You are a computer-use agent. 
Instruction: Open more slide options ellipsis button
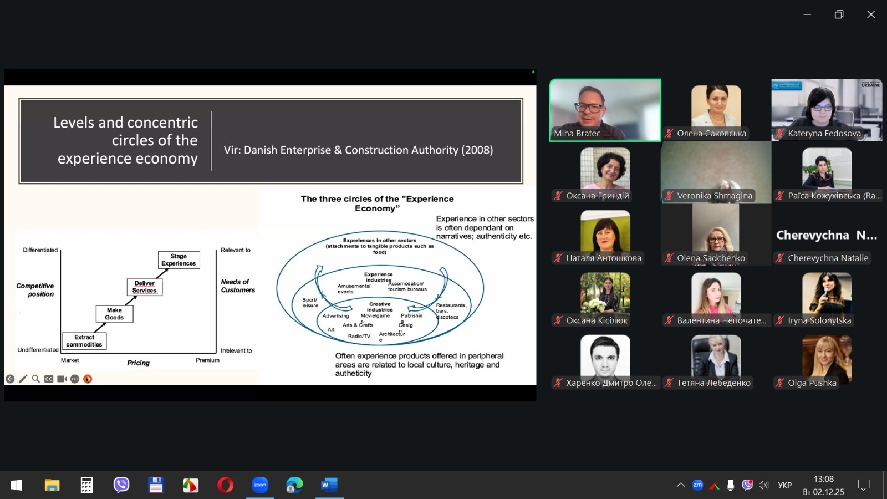(75, 379)
